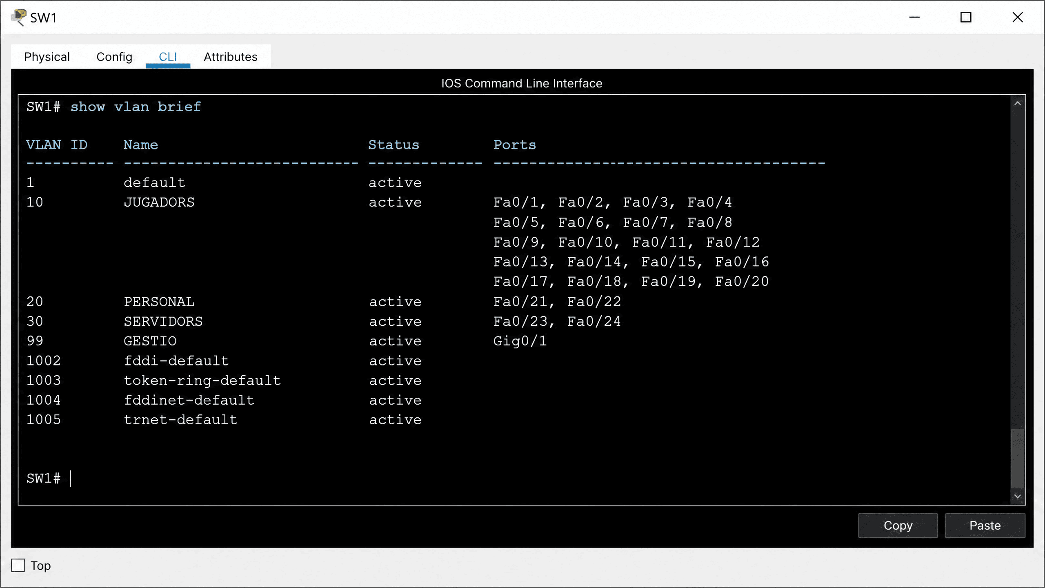This screenshot has width=1045, height=588.
Task: Click VLAN ID 1002
Action: [44, 361]
